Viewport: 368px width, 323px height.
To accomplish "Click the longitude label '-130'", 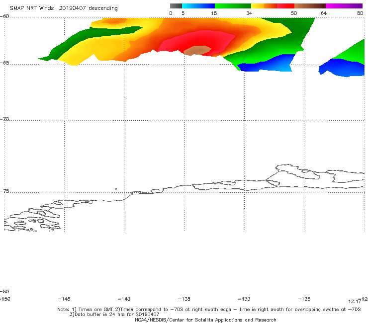I will tap(244, 299).
